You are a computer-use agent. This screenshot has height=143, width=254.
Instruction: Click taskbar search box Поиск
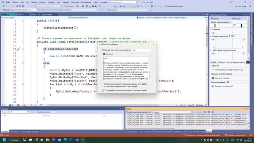14,140
